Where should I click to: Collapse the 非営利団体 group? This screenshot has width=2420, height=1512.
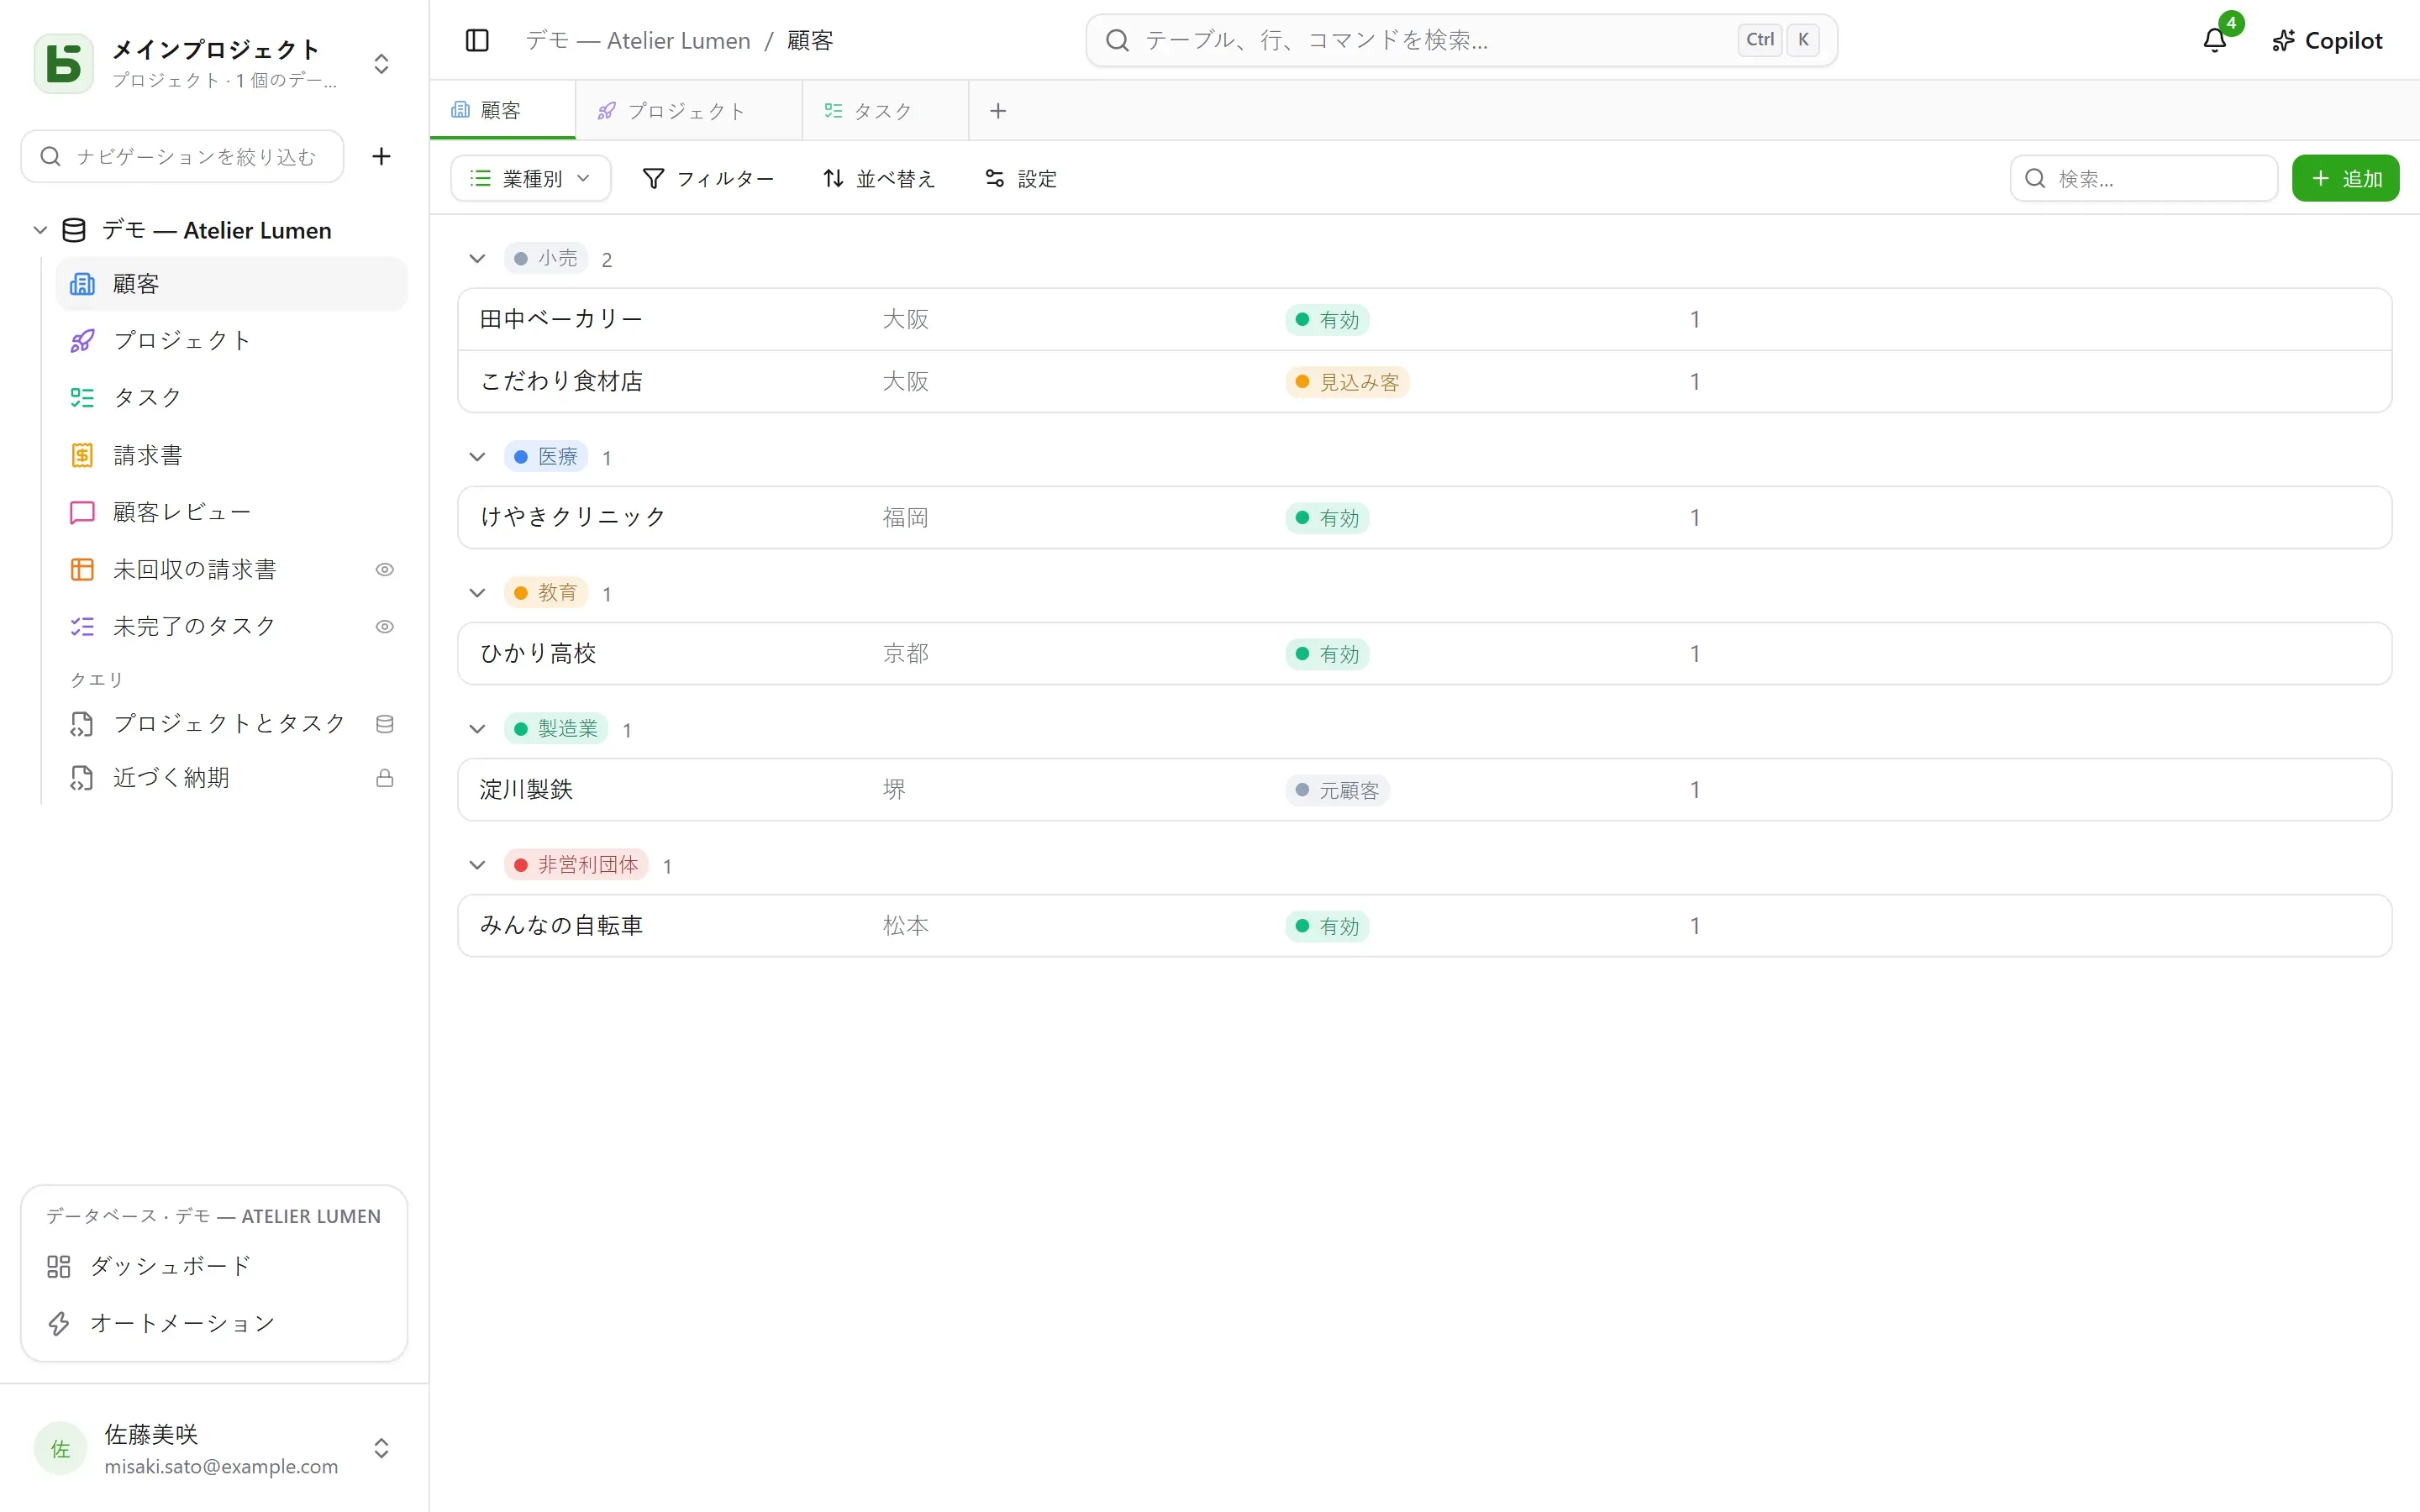477,865
